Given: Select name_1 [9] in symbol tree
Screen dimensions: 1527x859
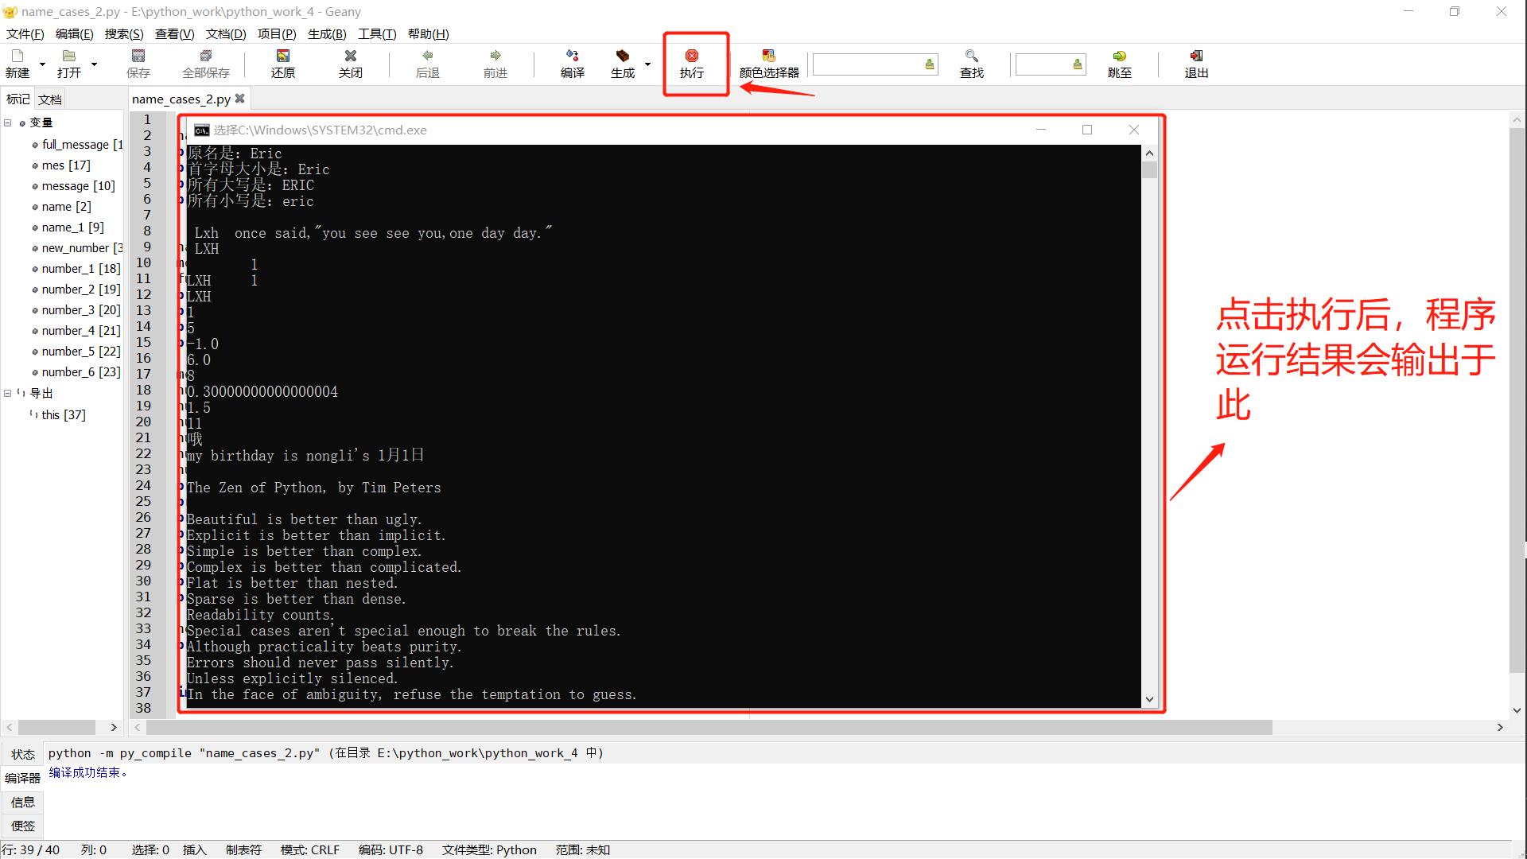Looking at the screenshot, I should pos(72,227).
